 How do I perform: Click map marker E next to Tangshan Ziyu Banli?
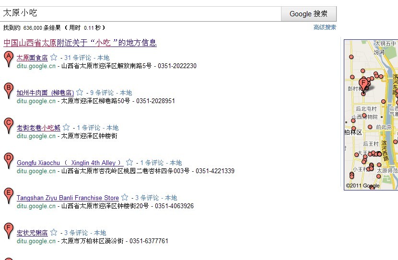click(x=9, y=196)
